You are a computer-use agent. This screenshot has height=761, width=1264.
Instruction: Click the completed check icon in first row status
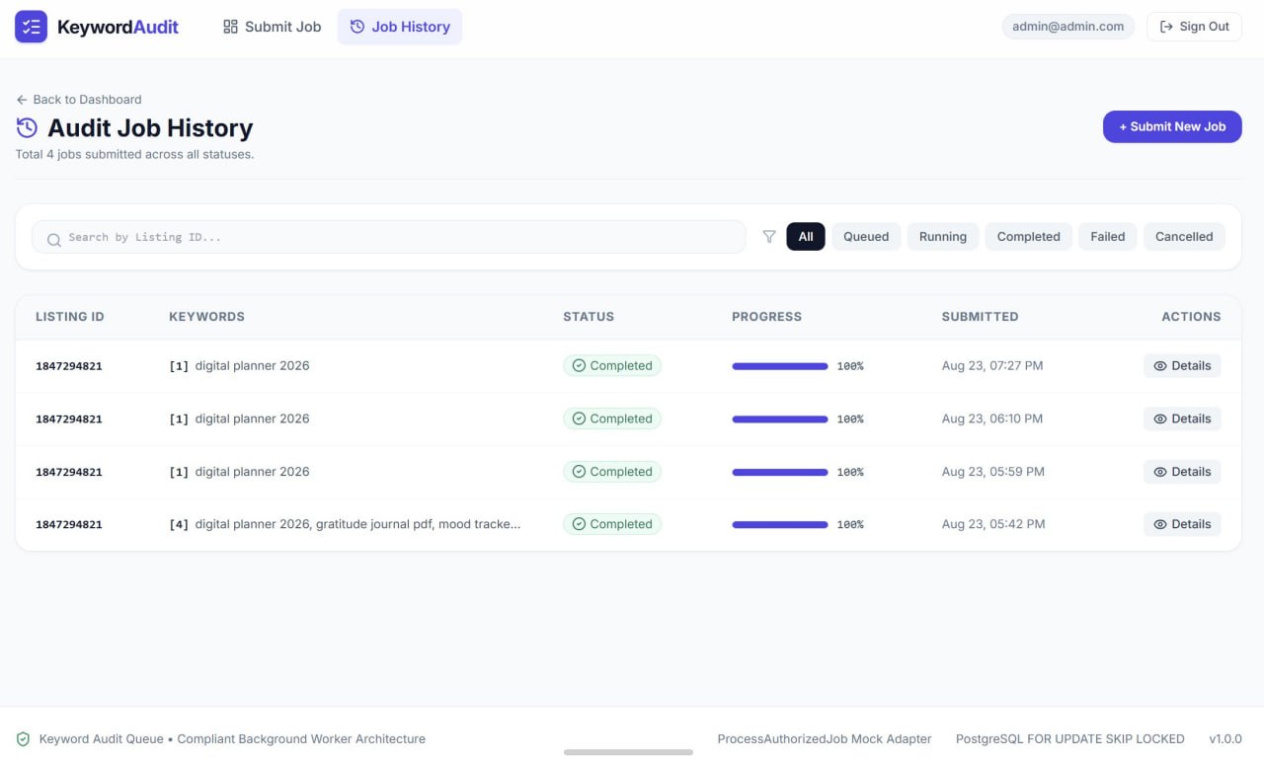point(579,366)
